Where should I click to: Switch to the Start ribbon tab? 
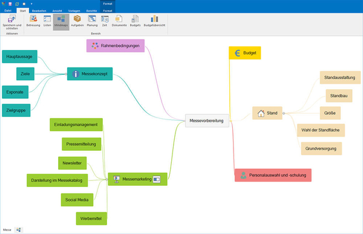pos(23,11)
